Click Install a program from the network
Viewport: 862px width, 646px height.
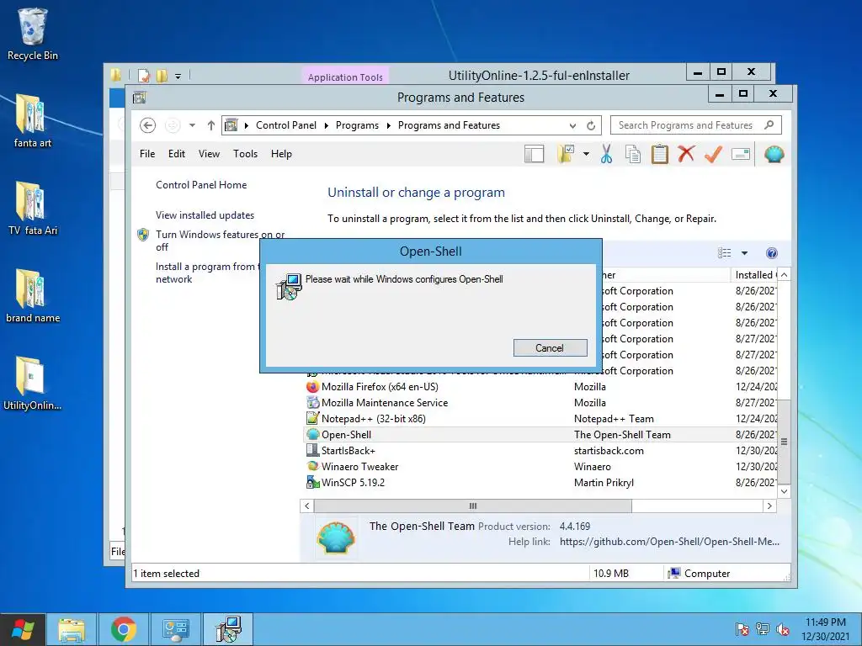click(208, 273)
